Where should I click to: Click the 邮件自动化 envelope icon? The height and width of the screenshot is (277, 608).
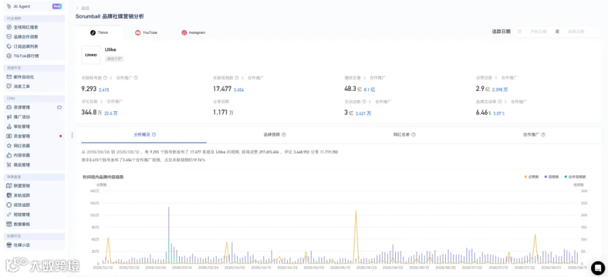point(9,77)
